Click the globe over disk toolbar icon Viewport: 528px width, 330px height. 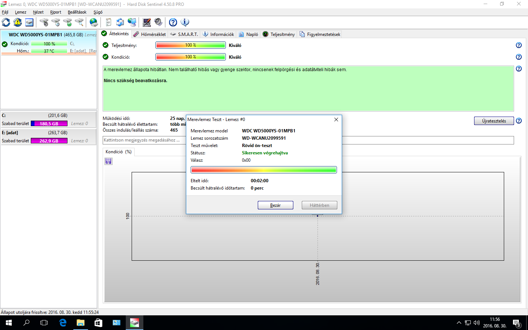pos(94,22)
